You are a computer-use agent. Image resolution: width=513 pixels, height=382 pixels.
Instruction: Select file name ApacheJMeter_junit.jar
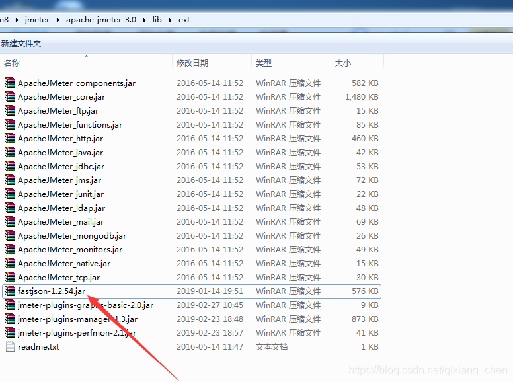pos(61,194)
